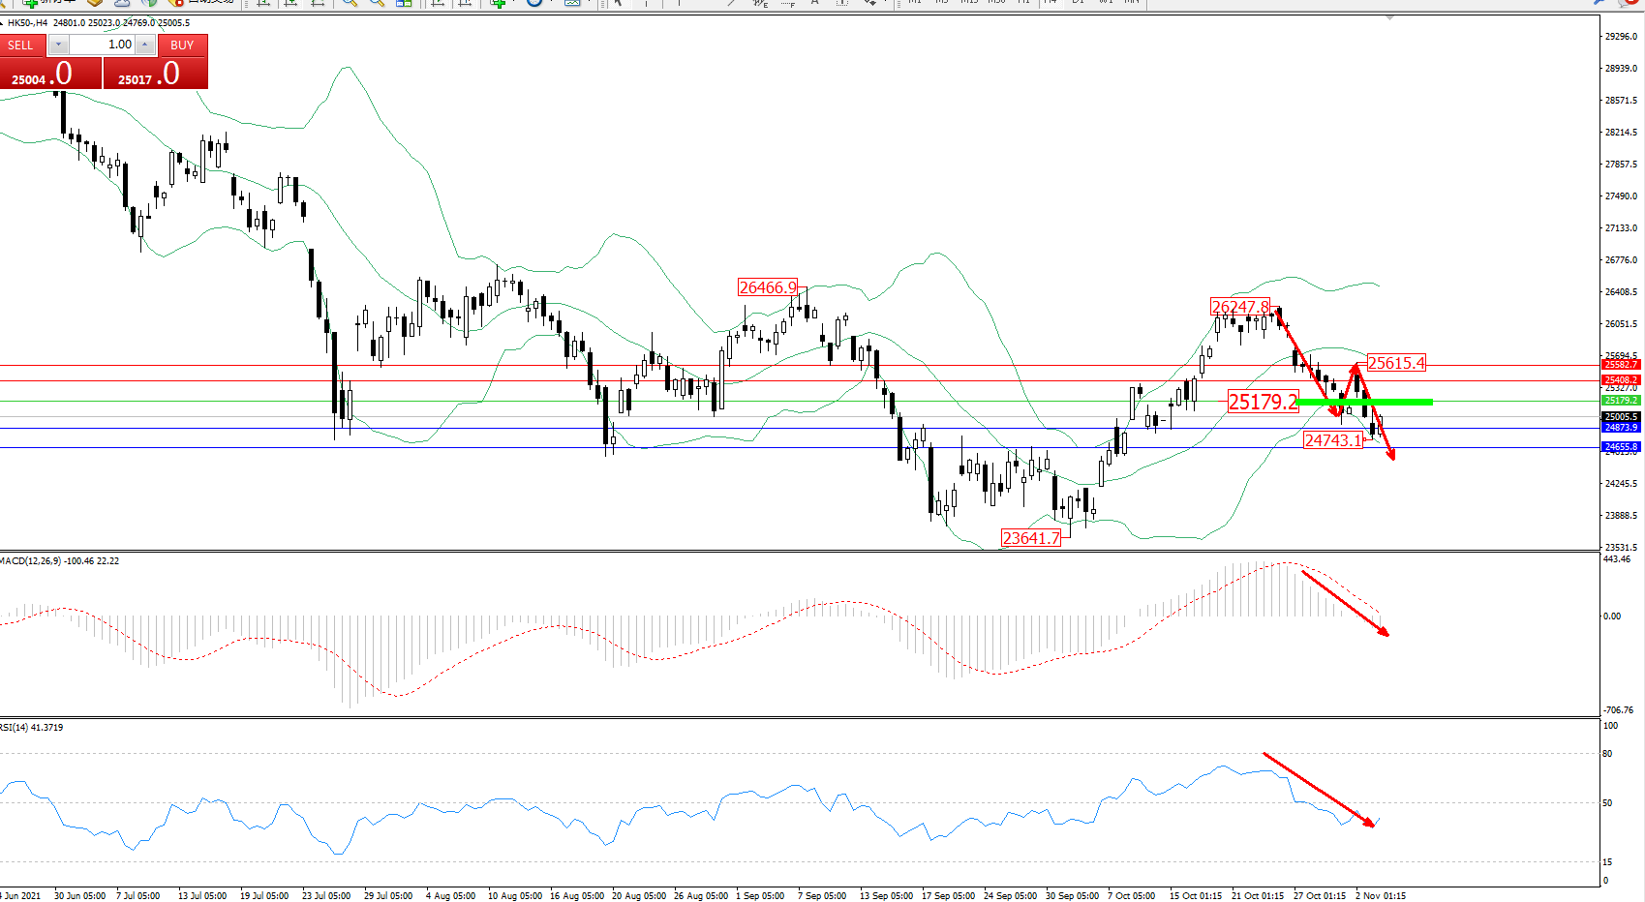Click the volume decrease down arrow
Screen dimensions: 1645x902
(58, 45)
